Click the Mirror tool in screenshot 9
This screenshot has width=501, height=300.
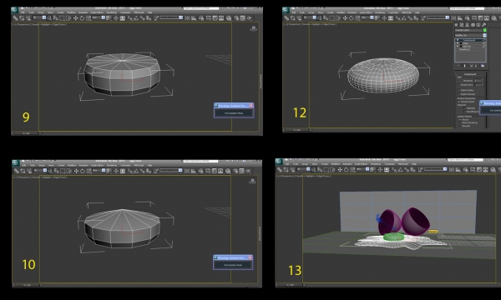click(x=187, y=18)
